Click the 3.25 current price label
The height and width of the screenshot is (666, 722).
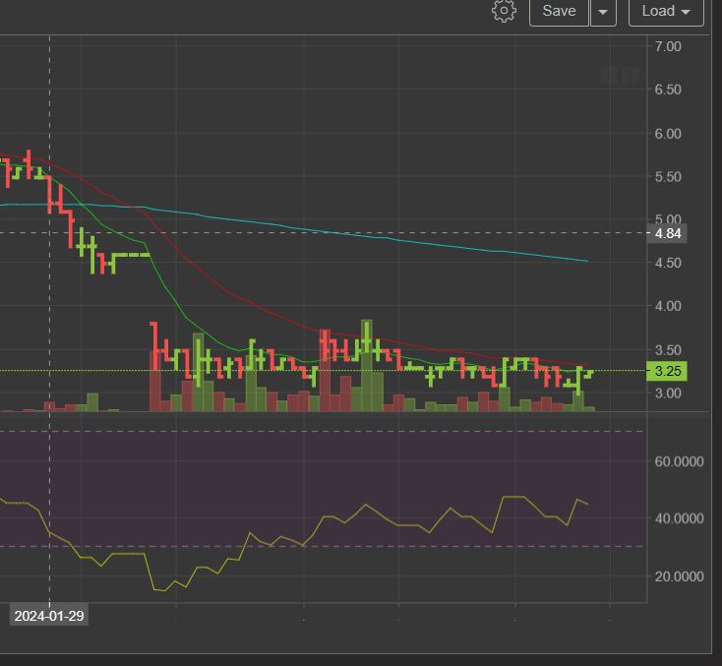pos(667,371)
